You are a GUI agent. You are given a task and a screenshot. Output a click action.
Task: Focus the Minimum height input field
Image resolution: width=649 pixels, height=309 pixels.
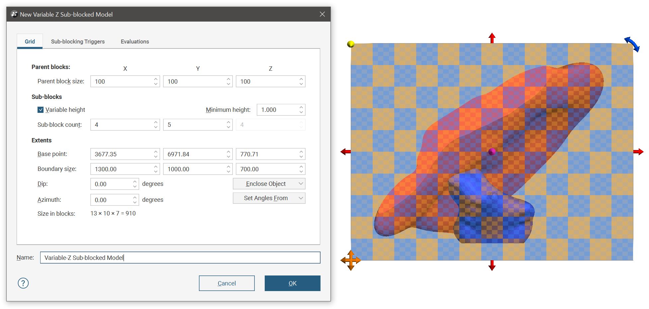pyautogui.click(x=278, y=110)
